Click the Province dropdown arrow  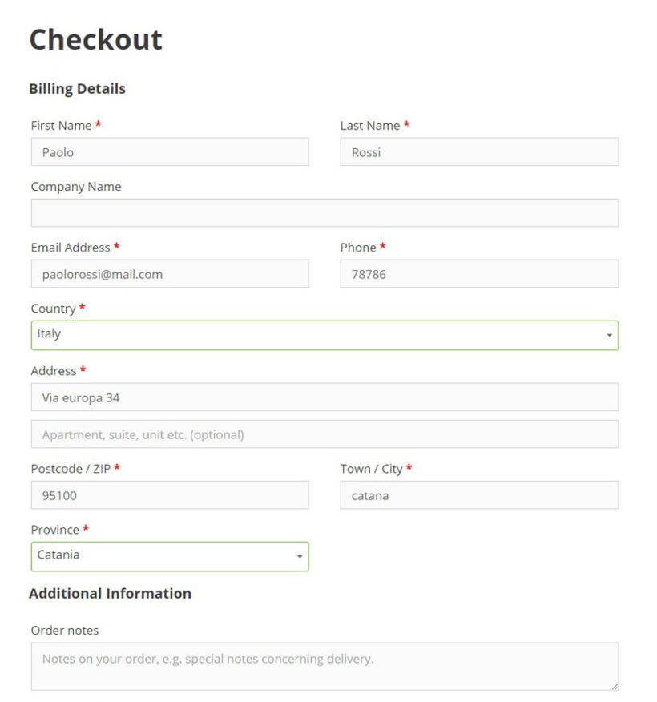(300, 555)
